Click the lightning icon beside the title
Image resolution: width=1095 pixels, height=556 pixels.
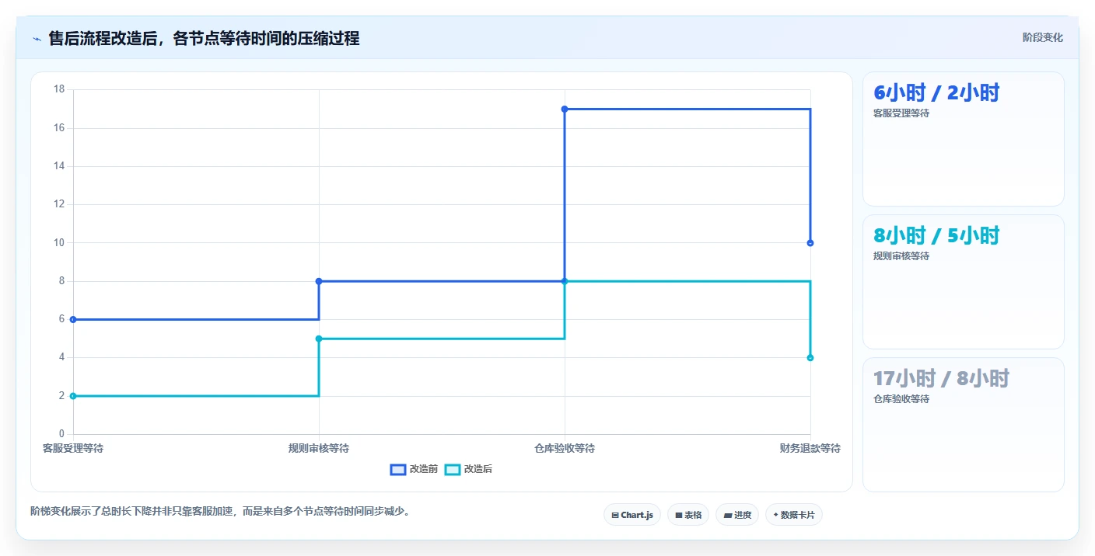coord(37,39)
